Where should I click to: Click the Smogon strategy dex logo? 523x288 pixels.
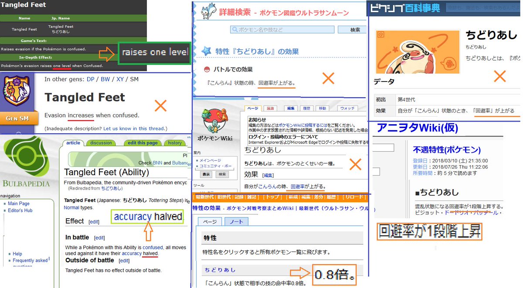click(16, 91)
